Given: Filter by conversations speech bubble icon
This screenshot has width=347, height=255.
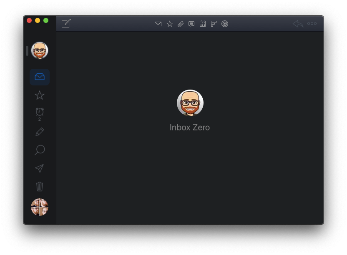Looking at the screenshot, I should point(191,24).
